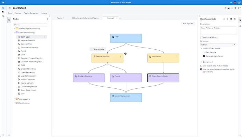Open the SAS Automatically Generated Pipeline tab
Screen dimensions: 242x137
85,18
